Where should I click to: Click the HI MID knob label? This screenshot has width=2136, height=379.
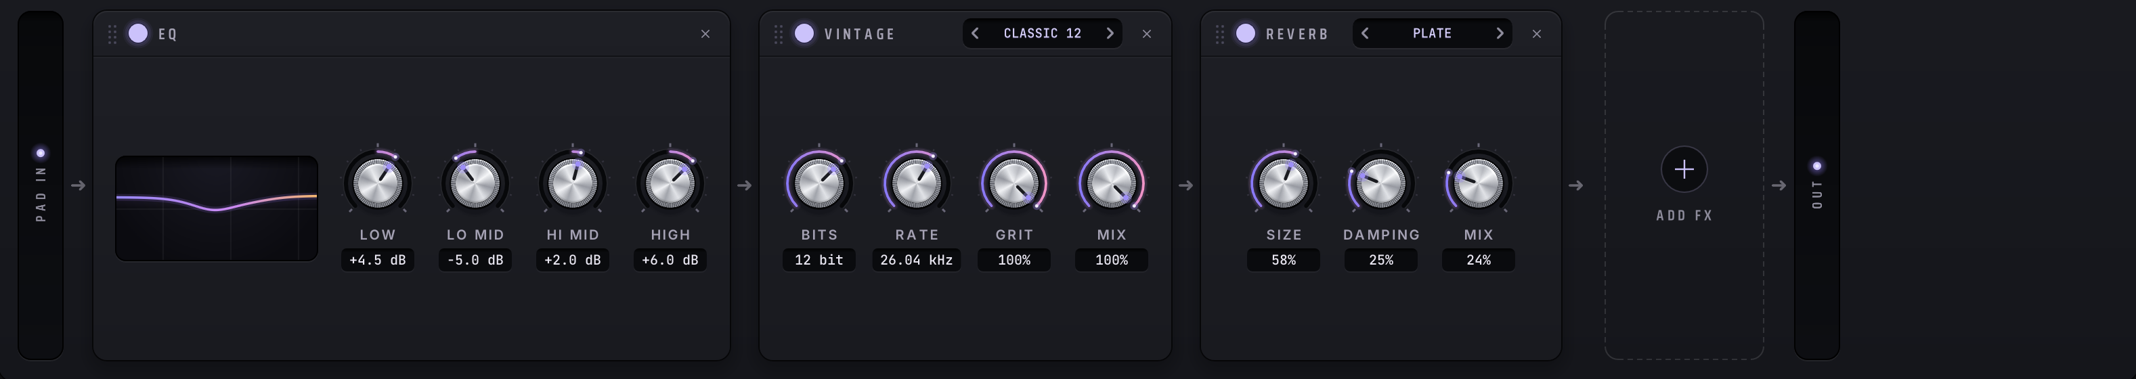click(x=572, y=235)
